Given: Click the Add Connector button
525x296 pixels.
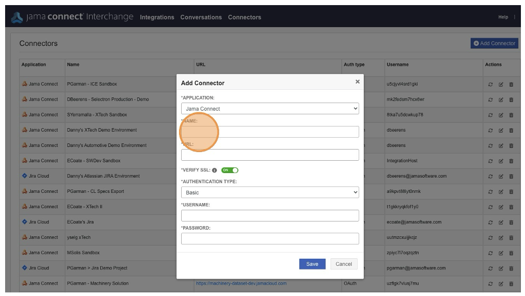Looking at the screenshot, I should pyautogui.click(x=494, y=43).
